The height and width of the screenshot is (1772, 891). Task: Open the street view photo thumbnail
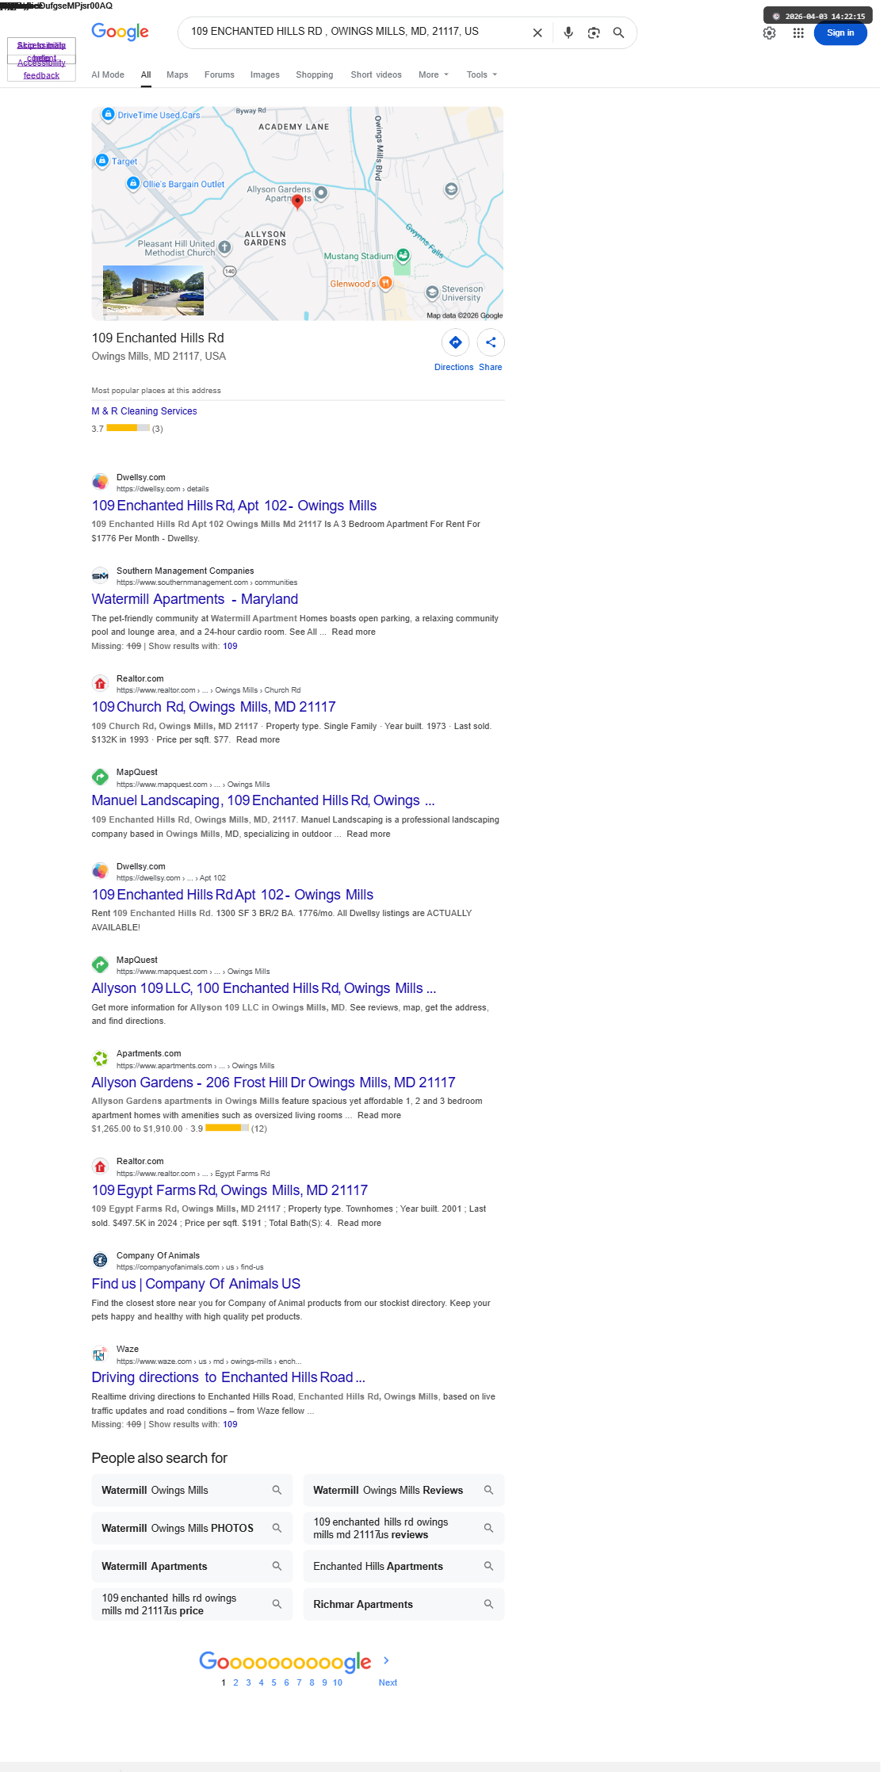[153, 290]
